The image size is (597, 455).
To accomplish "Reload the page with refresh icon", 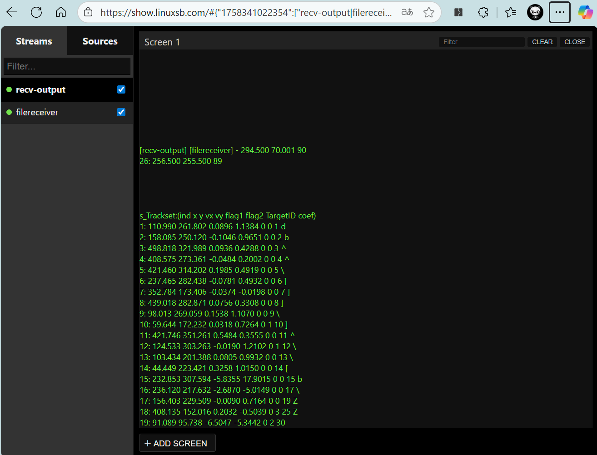I will coord(36,13).
